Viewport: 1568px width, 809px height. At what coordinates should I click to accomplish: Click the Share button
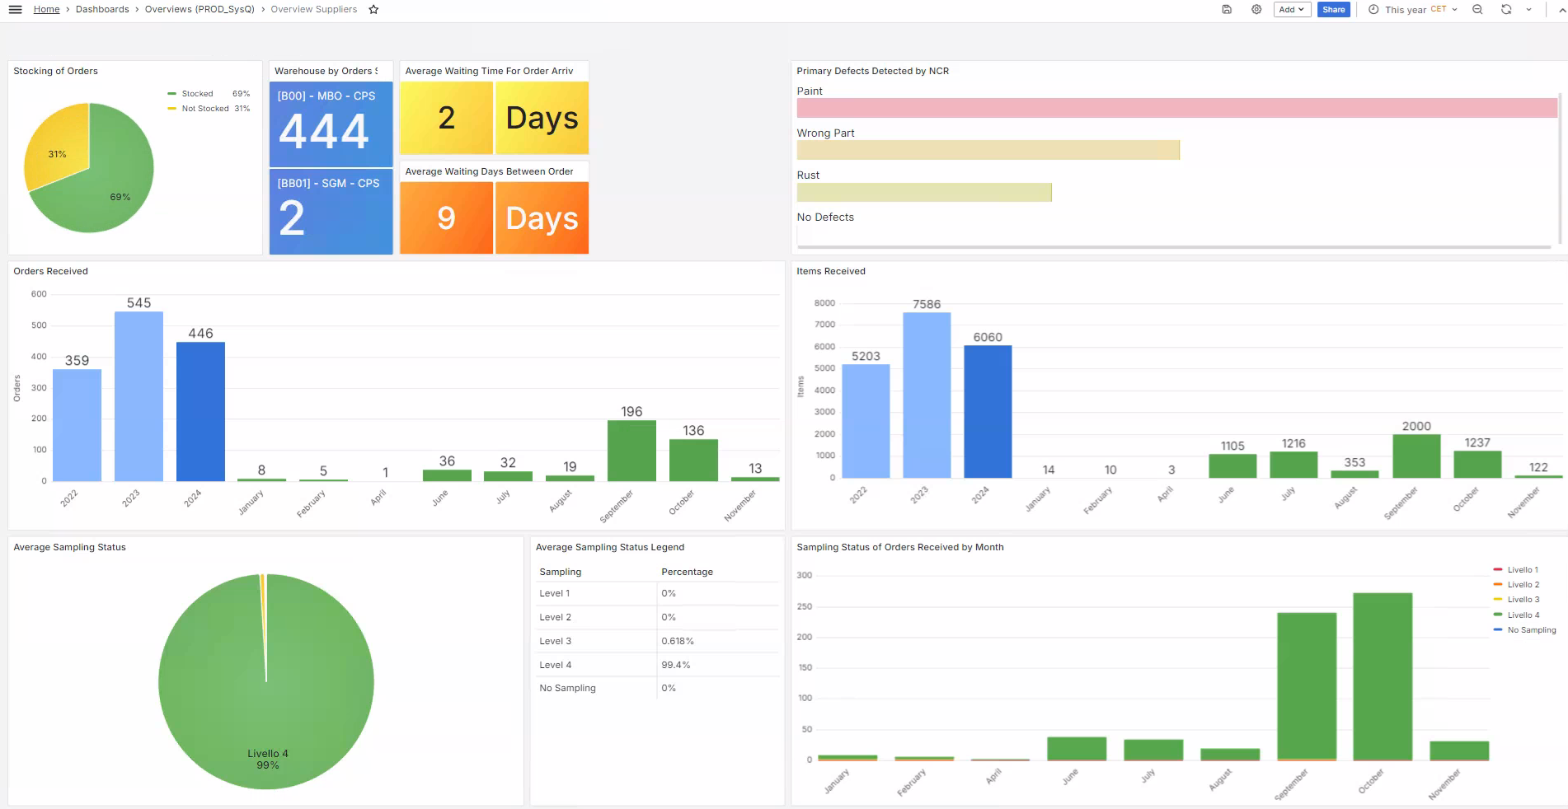pyautogui.click(x=1333, y=10)
